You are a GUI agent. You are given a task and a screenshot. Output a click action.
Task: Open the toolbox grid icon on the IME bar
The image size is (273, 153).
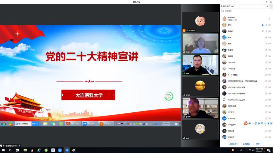(x=271, y=123)
